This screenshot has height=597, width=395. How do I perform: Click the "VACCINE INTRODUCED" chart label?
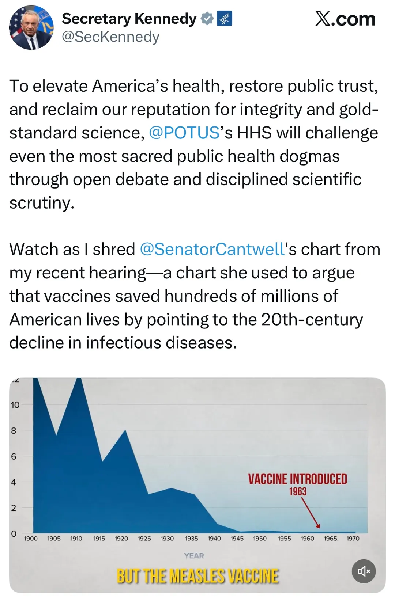pyautogui.click(x=297, y=479)
